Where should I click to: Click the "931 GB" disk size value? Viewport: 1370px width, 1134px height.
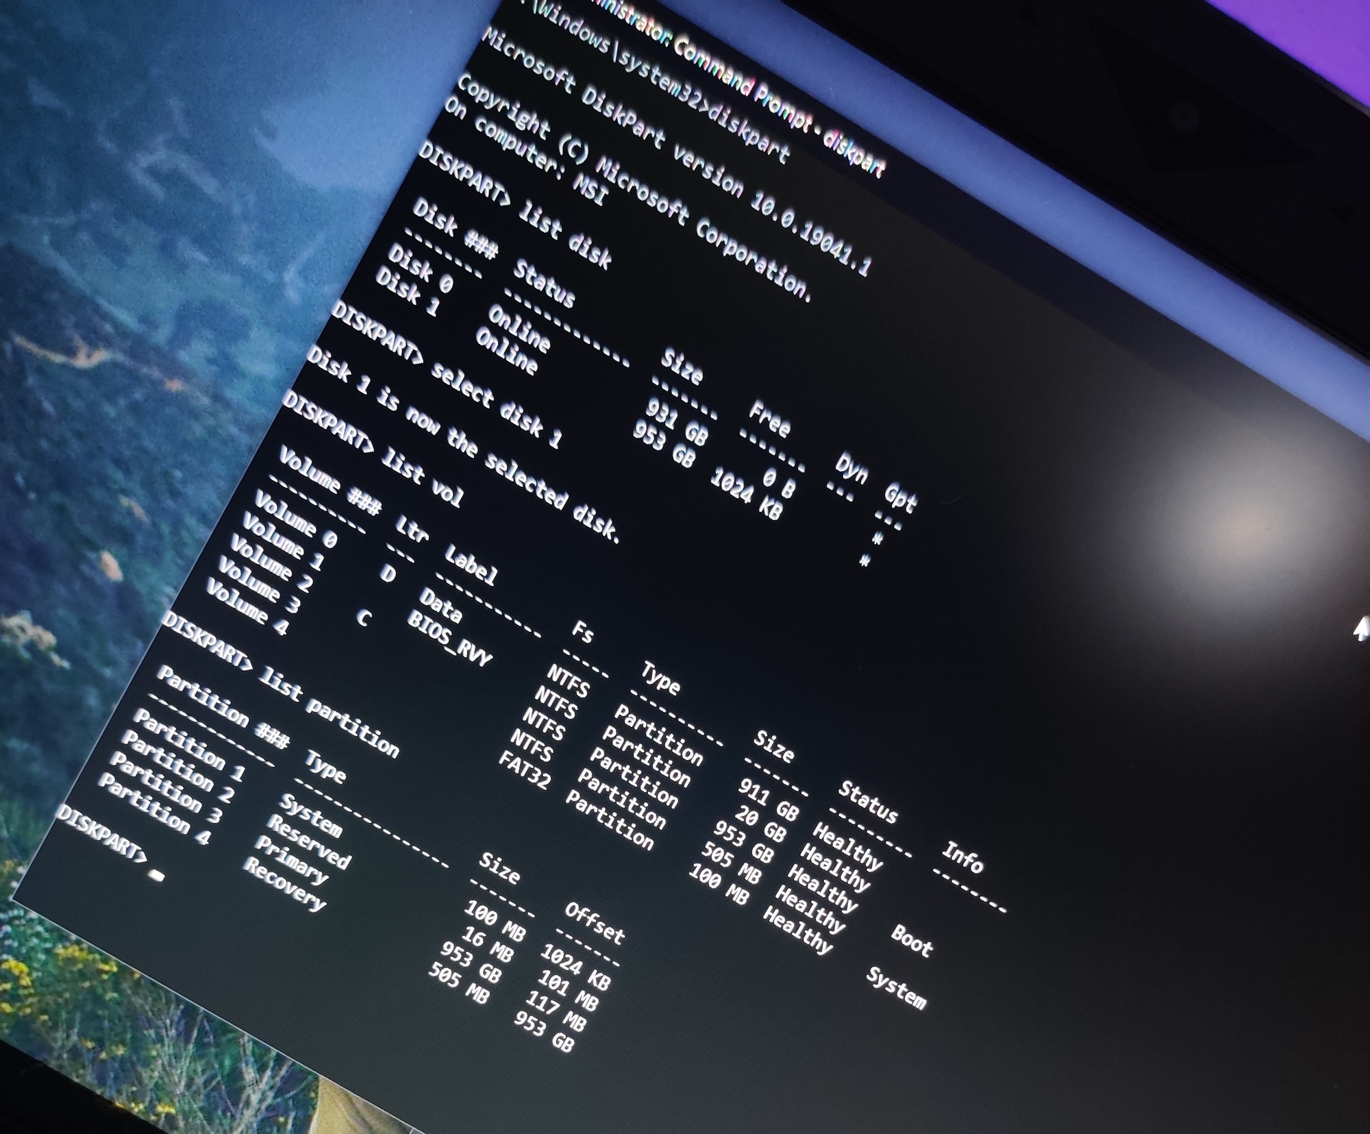(677, 422)
